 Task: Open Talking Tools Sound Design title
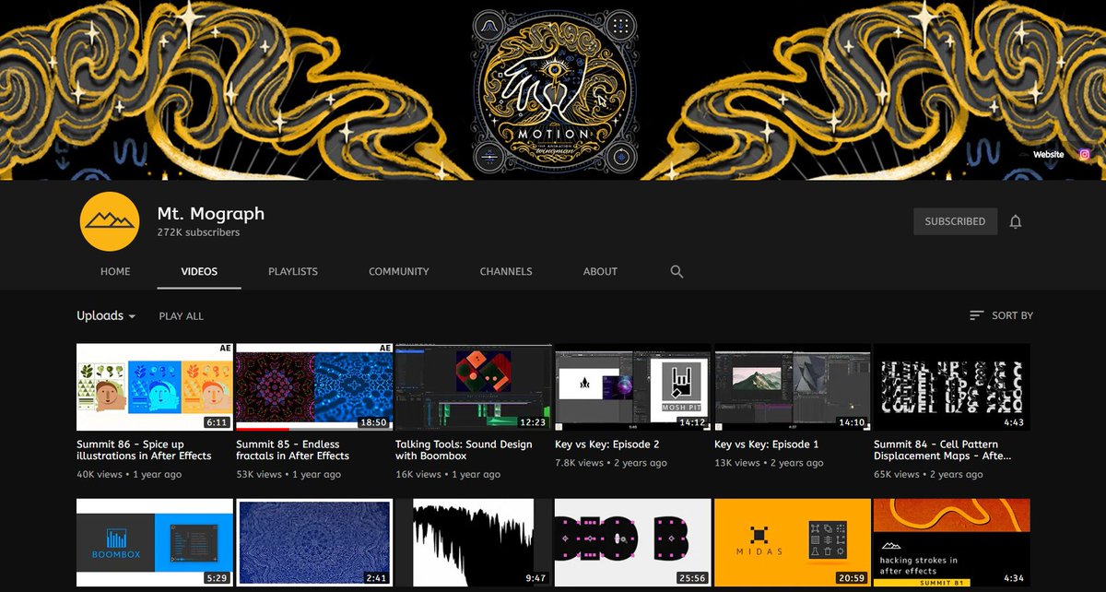pos(464,450)
